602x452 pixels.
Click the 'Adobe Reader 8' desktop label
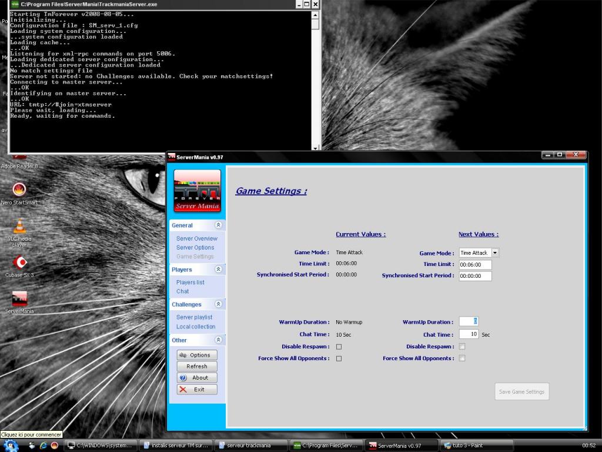pos(19,167)
